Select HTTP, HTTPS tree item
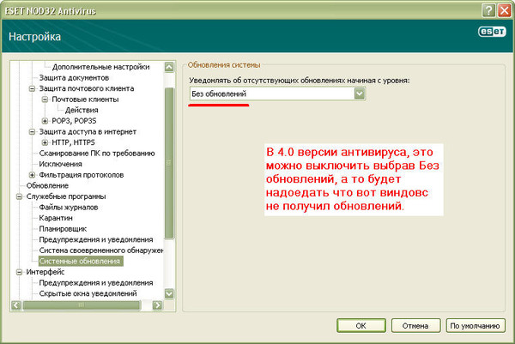This screenshot has width=515, height=344. [x=73, y=142]
